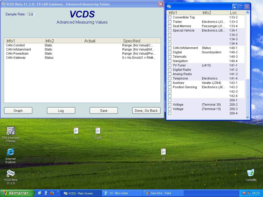Click the show desktop quick launch icon

click(46, 193)
